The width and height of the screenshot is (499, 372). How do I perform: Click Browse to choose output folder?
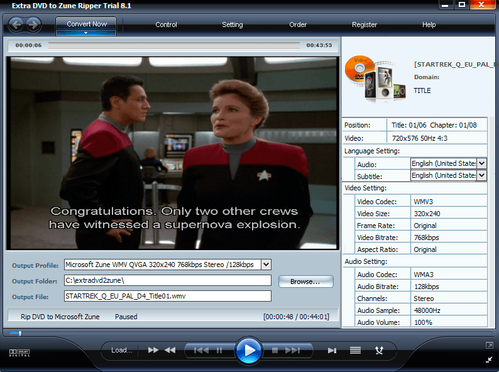[306, 282]
